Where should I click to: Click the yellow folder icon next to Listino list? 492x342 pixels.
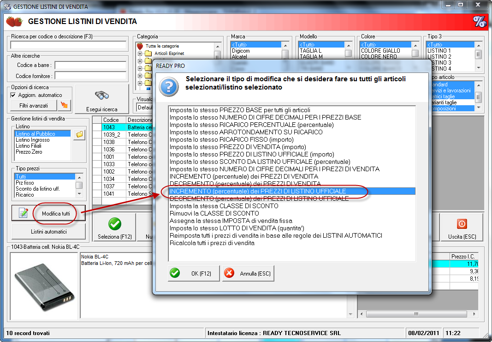click(79, 135)
